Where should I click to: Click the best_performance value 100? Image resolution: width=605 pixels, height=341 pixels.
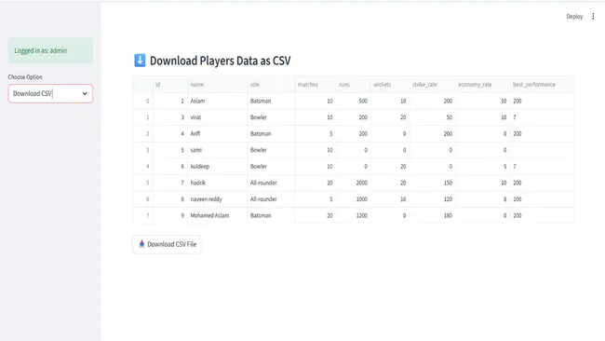click(x=542, y=199)
